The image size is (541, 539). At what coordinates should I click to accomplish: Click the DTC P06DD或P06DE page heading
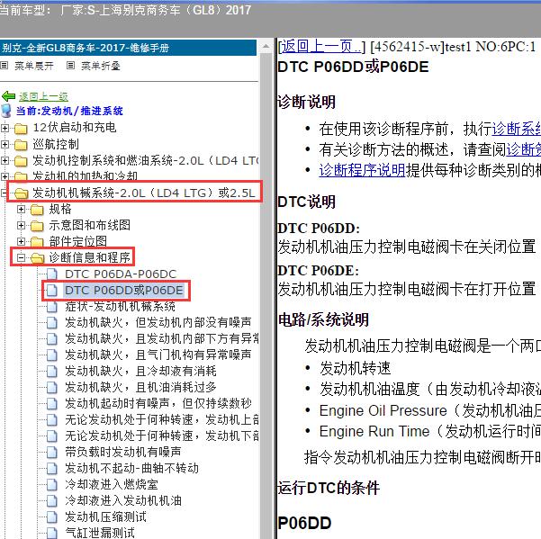353,67
